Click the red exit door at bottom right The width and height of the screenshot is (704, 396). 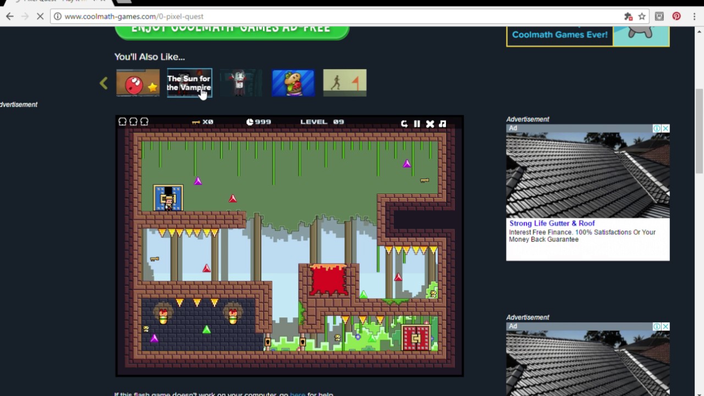tap(416, 338)
